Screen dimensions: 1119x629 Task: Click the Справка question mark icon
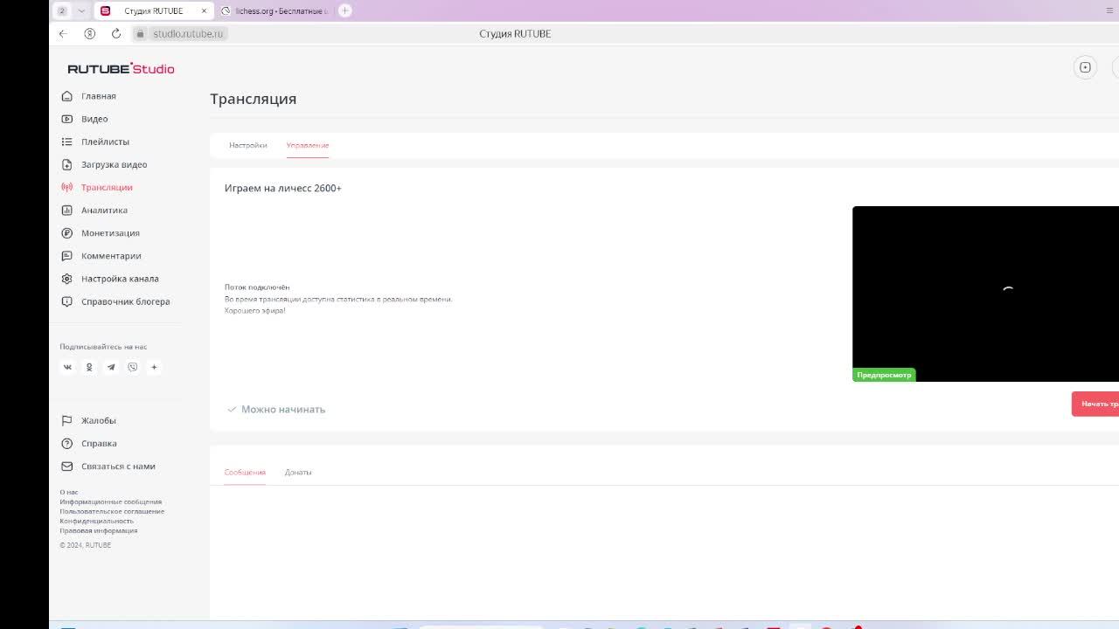coord(66,443)
